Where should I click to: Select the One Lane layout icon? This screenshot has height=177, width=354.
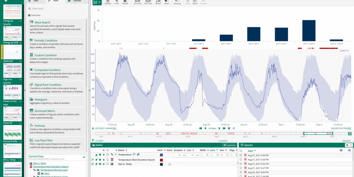137,2
